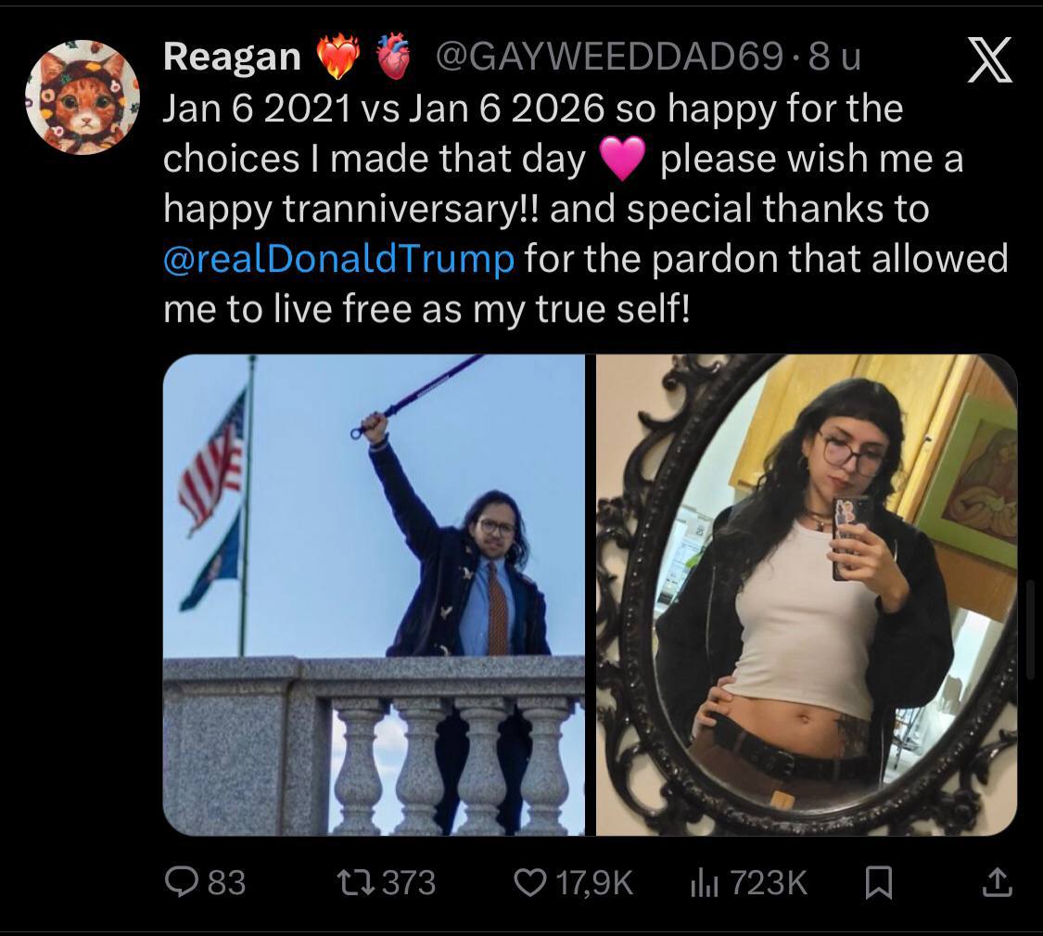The width and height of the screenshot is (1043, 936).
Task: Click the anatomical heart emoji beside the name
Action: 392,59
